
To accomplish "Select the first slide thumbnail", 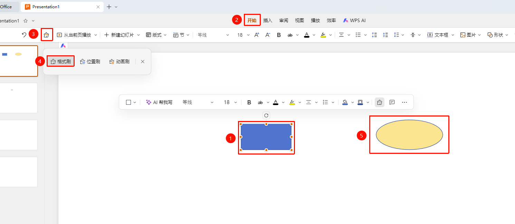I will (19, 61).
